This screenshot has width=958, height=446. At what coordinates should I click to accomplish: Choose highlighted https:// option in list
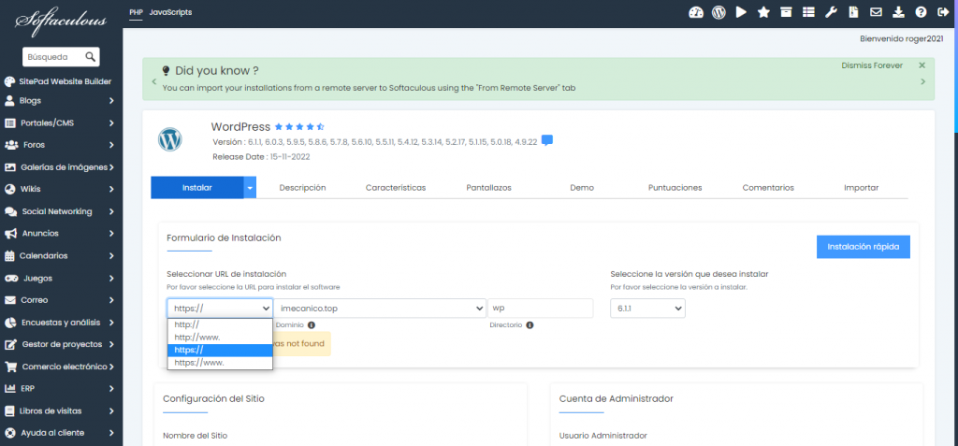click(220, 350)
